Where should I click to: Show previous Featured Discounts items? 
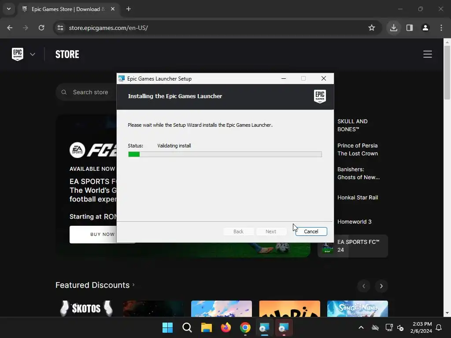[364, 286]
